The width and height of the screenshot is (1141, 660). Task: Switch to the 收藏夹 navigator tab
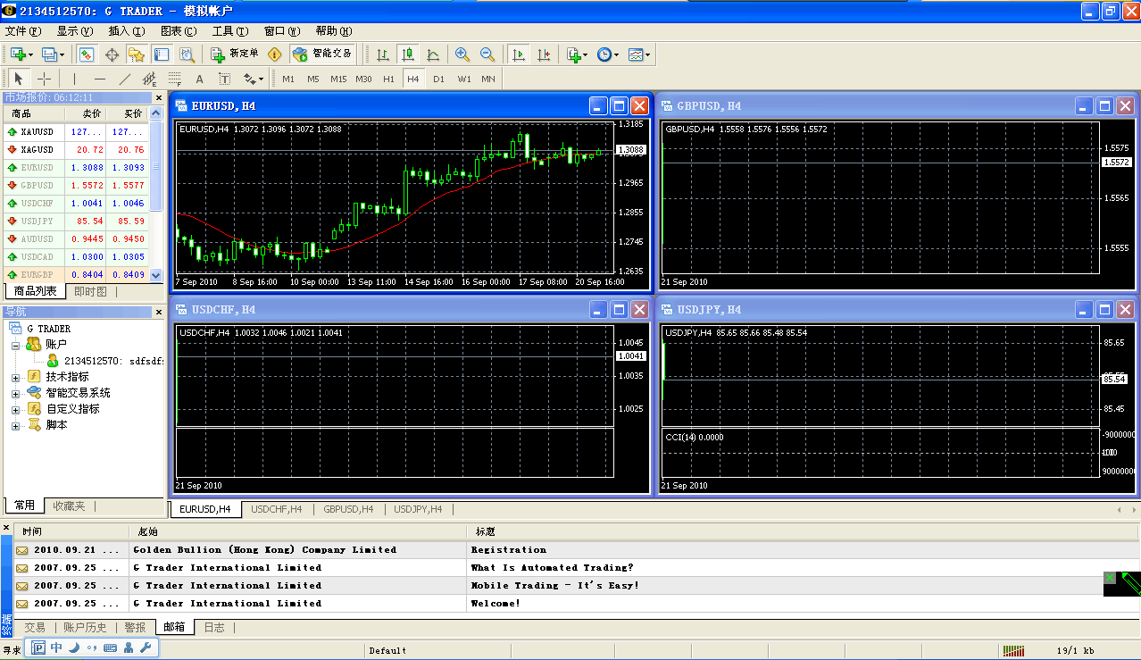click(69, 505)
